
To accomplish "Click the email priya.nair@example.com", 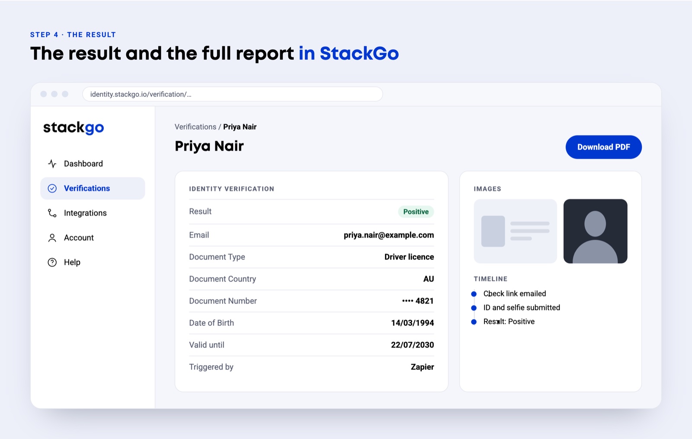I will pyautogui.click(x=389, y=235).
